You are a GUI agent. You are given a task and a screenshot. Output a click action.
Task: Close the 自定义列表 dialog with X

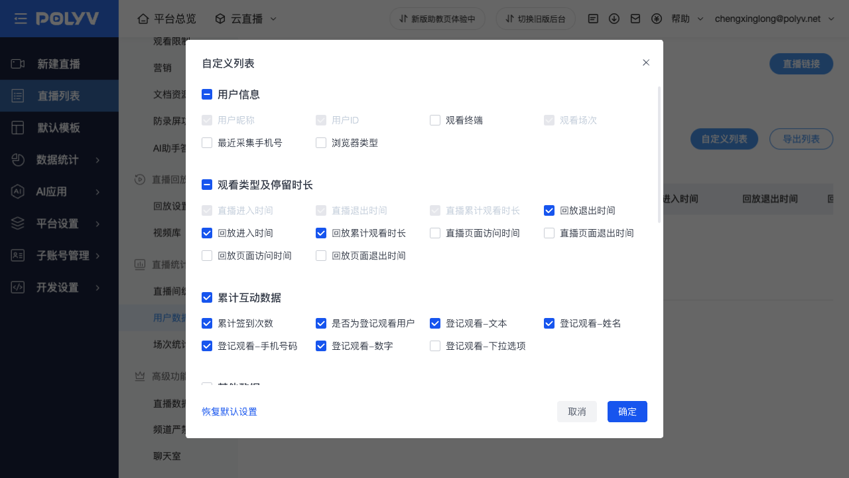646,62
